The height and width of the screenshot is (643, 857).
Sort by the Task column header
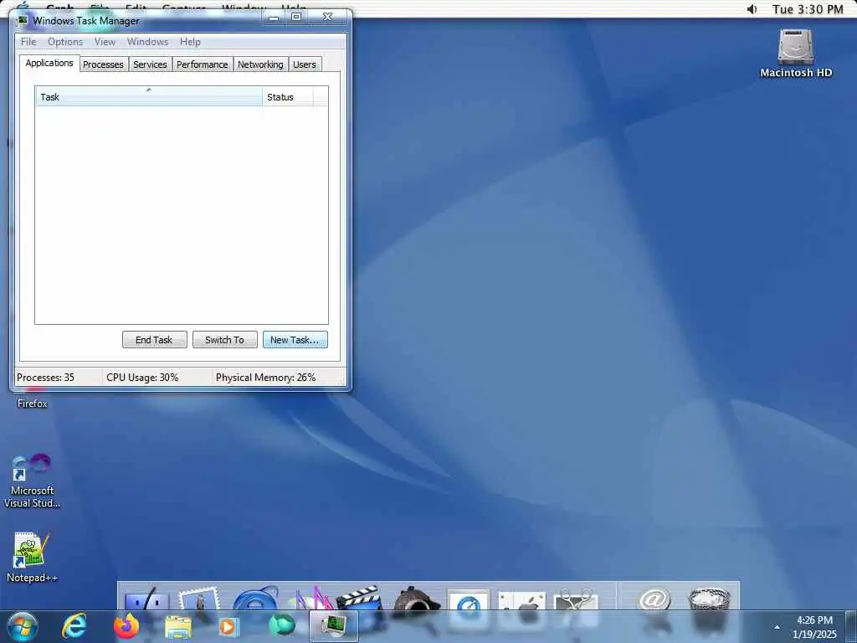click(x=149, y=97)
